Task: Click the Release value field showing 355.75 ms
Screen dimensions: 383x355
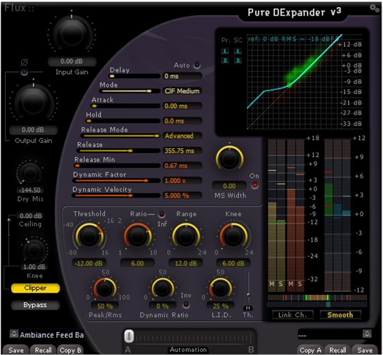Action: (x=183, y=151)
